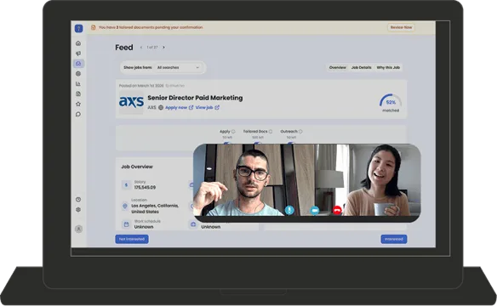This screenshot has height=306, width=497.
Task: Click the Los Angeles, California location text
Action: tap(155, 208)
